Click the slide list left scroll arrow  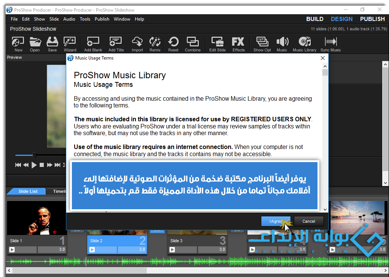coord(9,270)
